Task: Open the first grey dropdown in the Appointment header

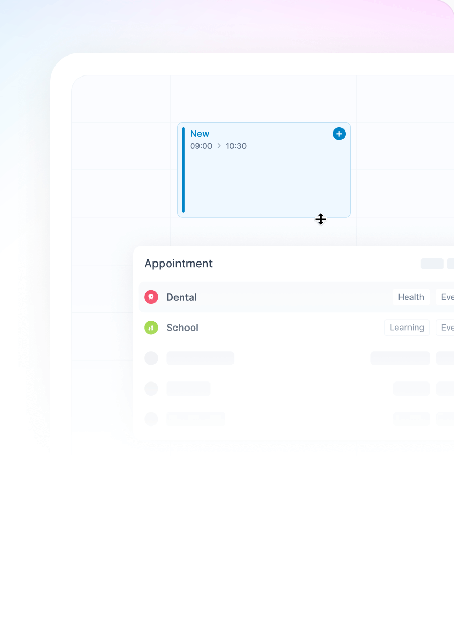Action: click(433, 264)
